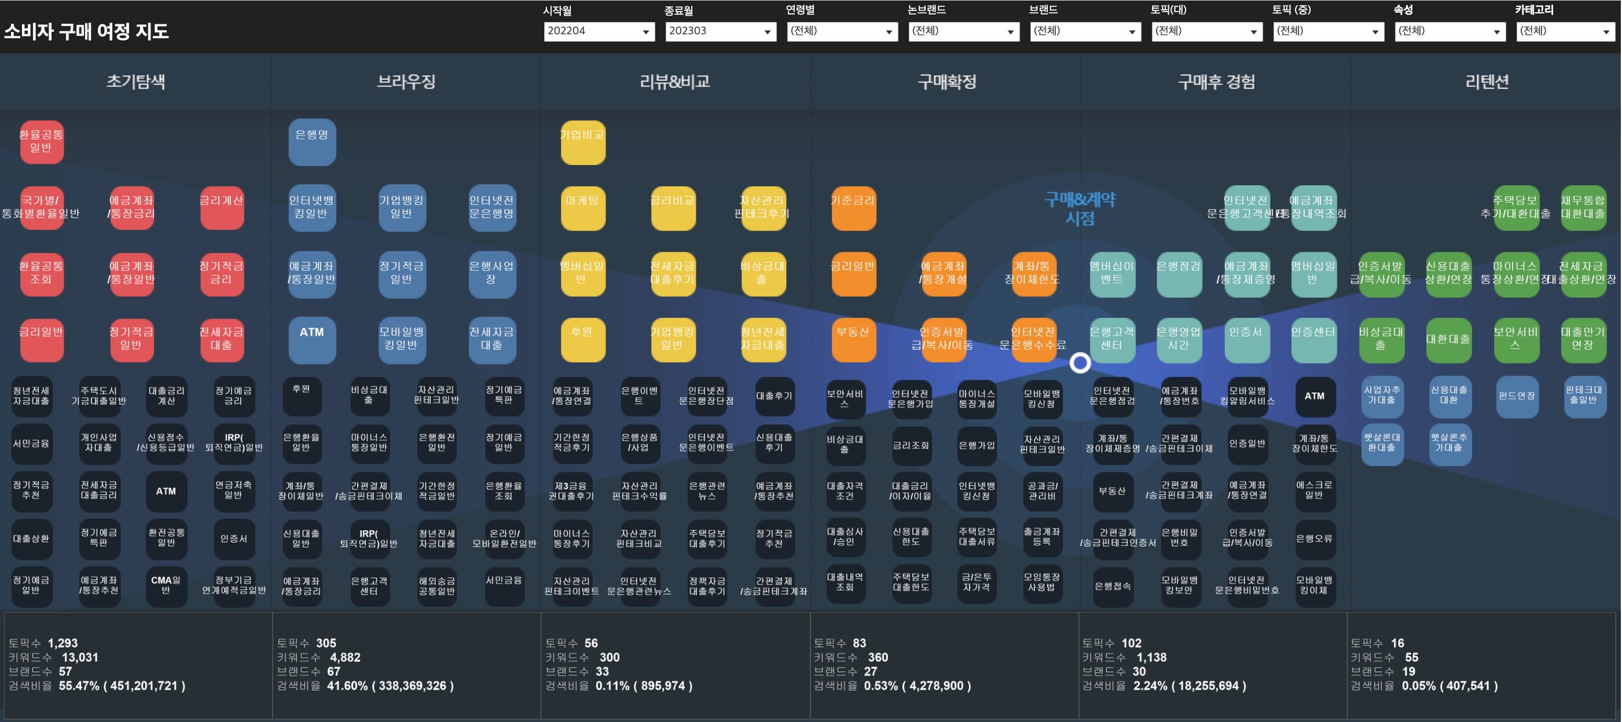
Task: Click the 구매확정 stage header
Action: (x=946, y=81)
